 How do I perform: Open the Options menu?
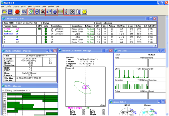click(37, 7)
